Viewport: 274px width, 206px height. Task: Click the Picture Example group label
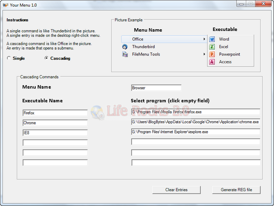129,20
